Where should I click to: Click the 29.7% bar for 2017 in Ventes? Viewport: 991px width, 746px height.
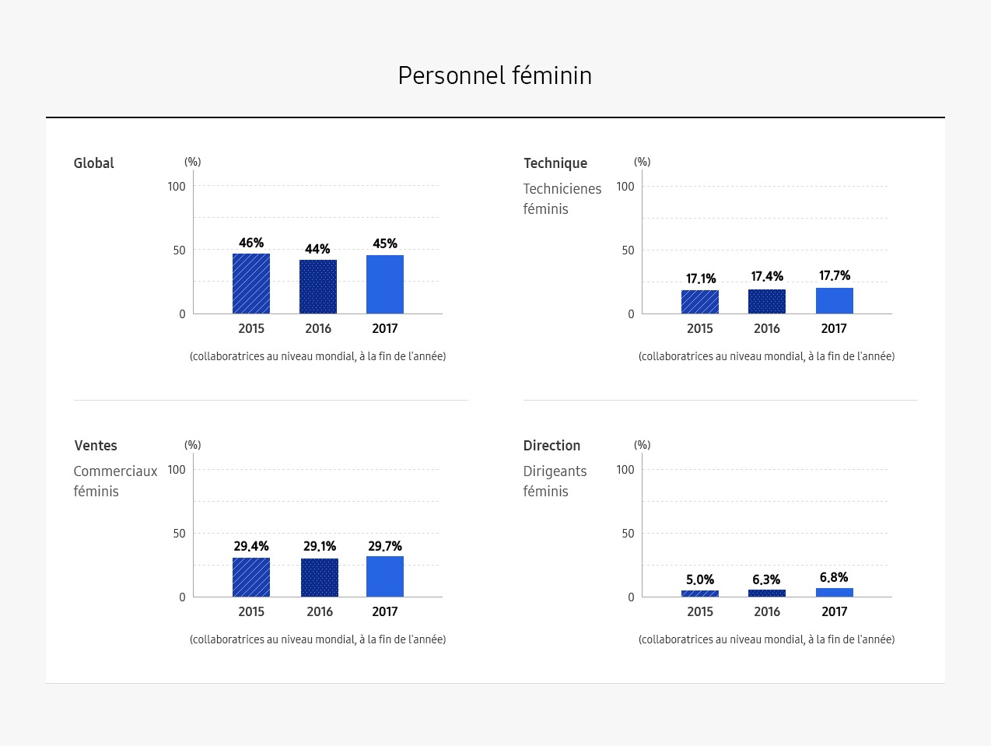[x=385, y=576]
